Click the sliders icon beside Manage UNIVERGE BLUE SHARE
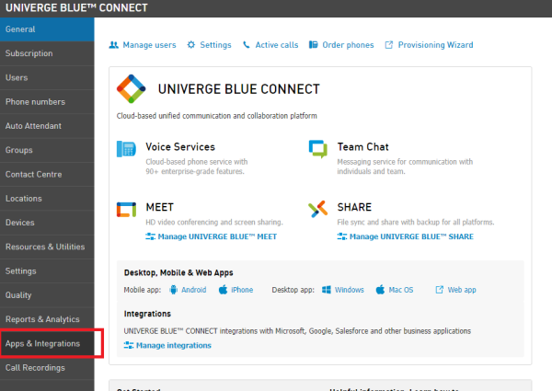552x391 pixels. pyautogui.click(x=342, y=236)
